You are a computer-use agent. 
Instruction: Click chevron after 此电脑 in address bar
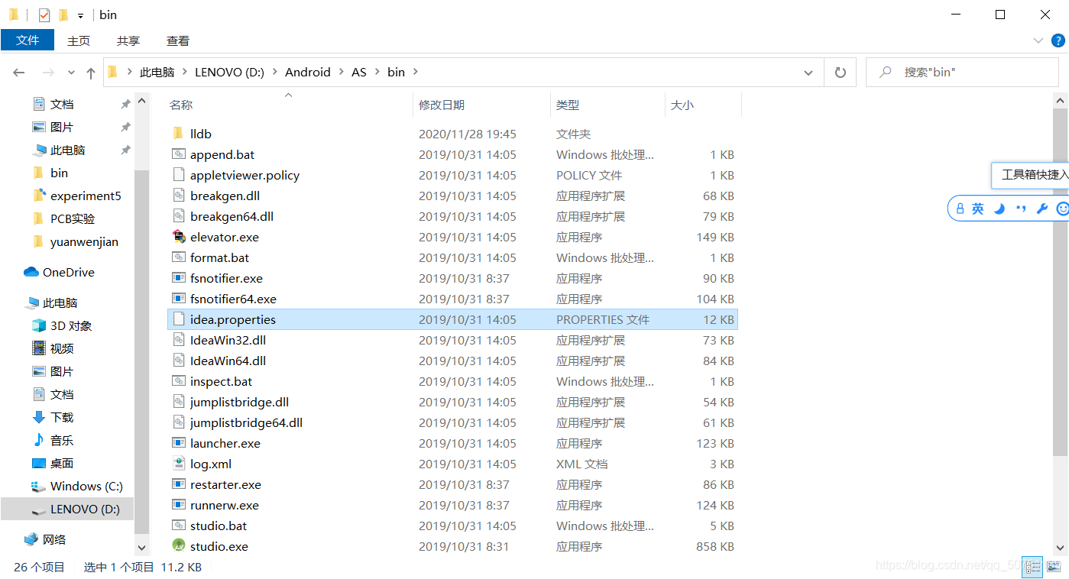pyautogui.click(x=184, y=72)
